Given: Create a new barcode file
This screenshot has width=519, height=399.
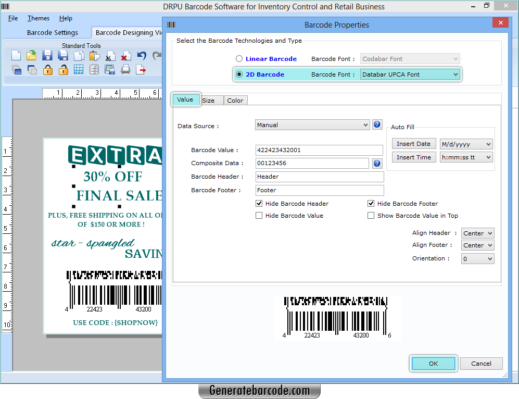Looking at the screenshot, I should tap(16, 56).
